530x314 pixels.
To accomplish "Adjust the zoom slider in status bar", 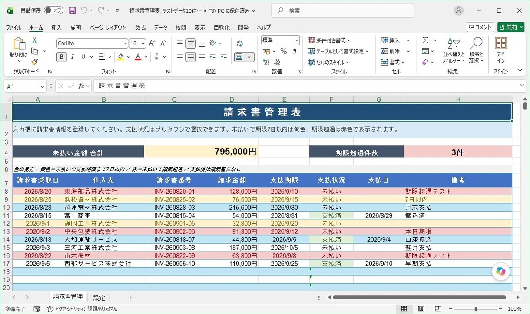I will [x=476, y=309].
